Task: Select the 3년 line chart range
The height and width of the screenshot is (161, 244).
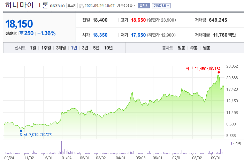Action: 85,48
